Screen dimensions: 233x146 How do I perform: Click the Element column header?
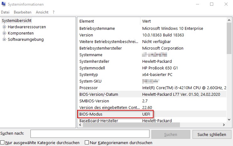click(x=87, y=21)
